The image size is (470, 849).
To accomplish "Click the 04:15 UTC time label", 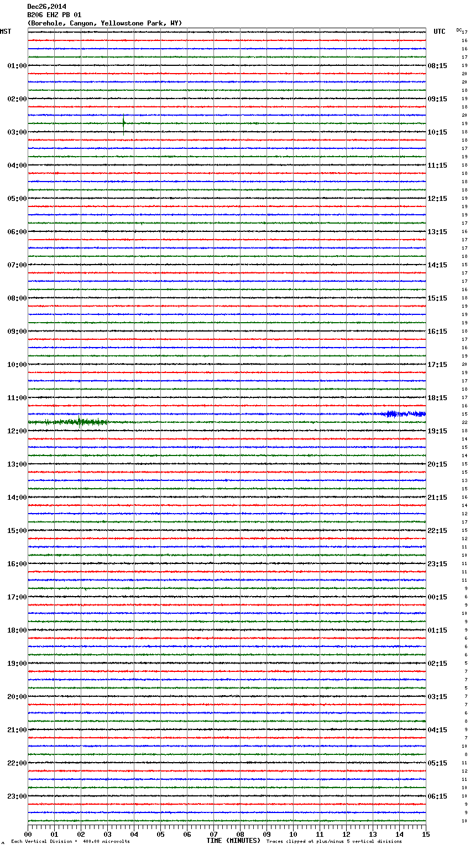I will pos(437,730).
